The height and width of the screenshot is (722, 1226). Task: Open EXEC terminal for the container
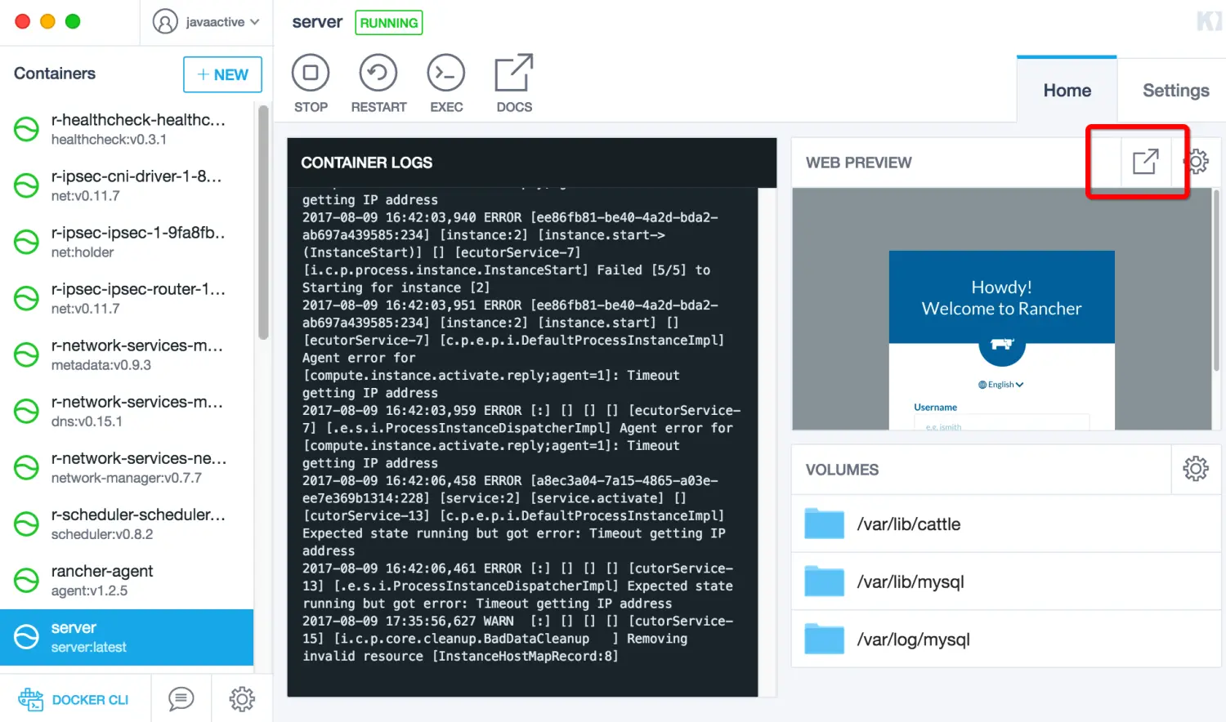coord(446,83)
